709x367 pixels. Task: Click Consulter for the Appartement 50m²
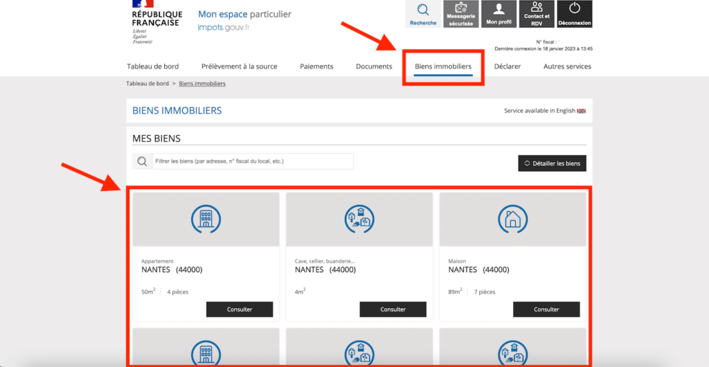240,310
